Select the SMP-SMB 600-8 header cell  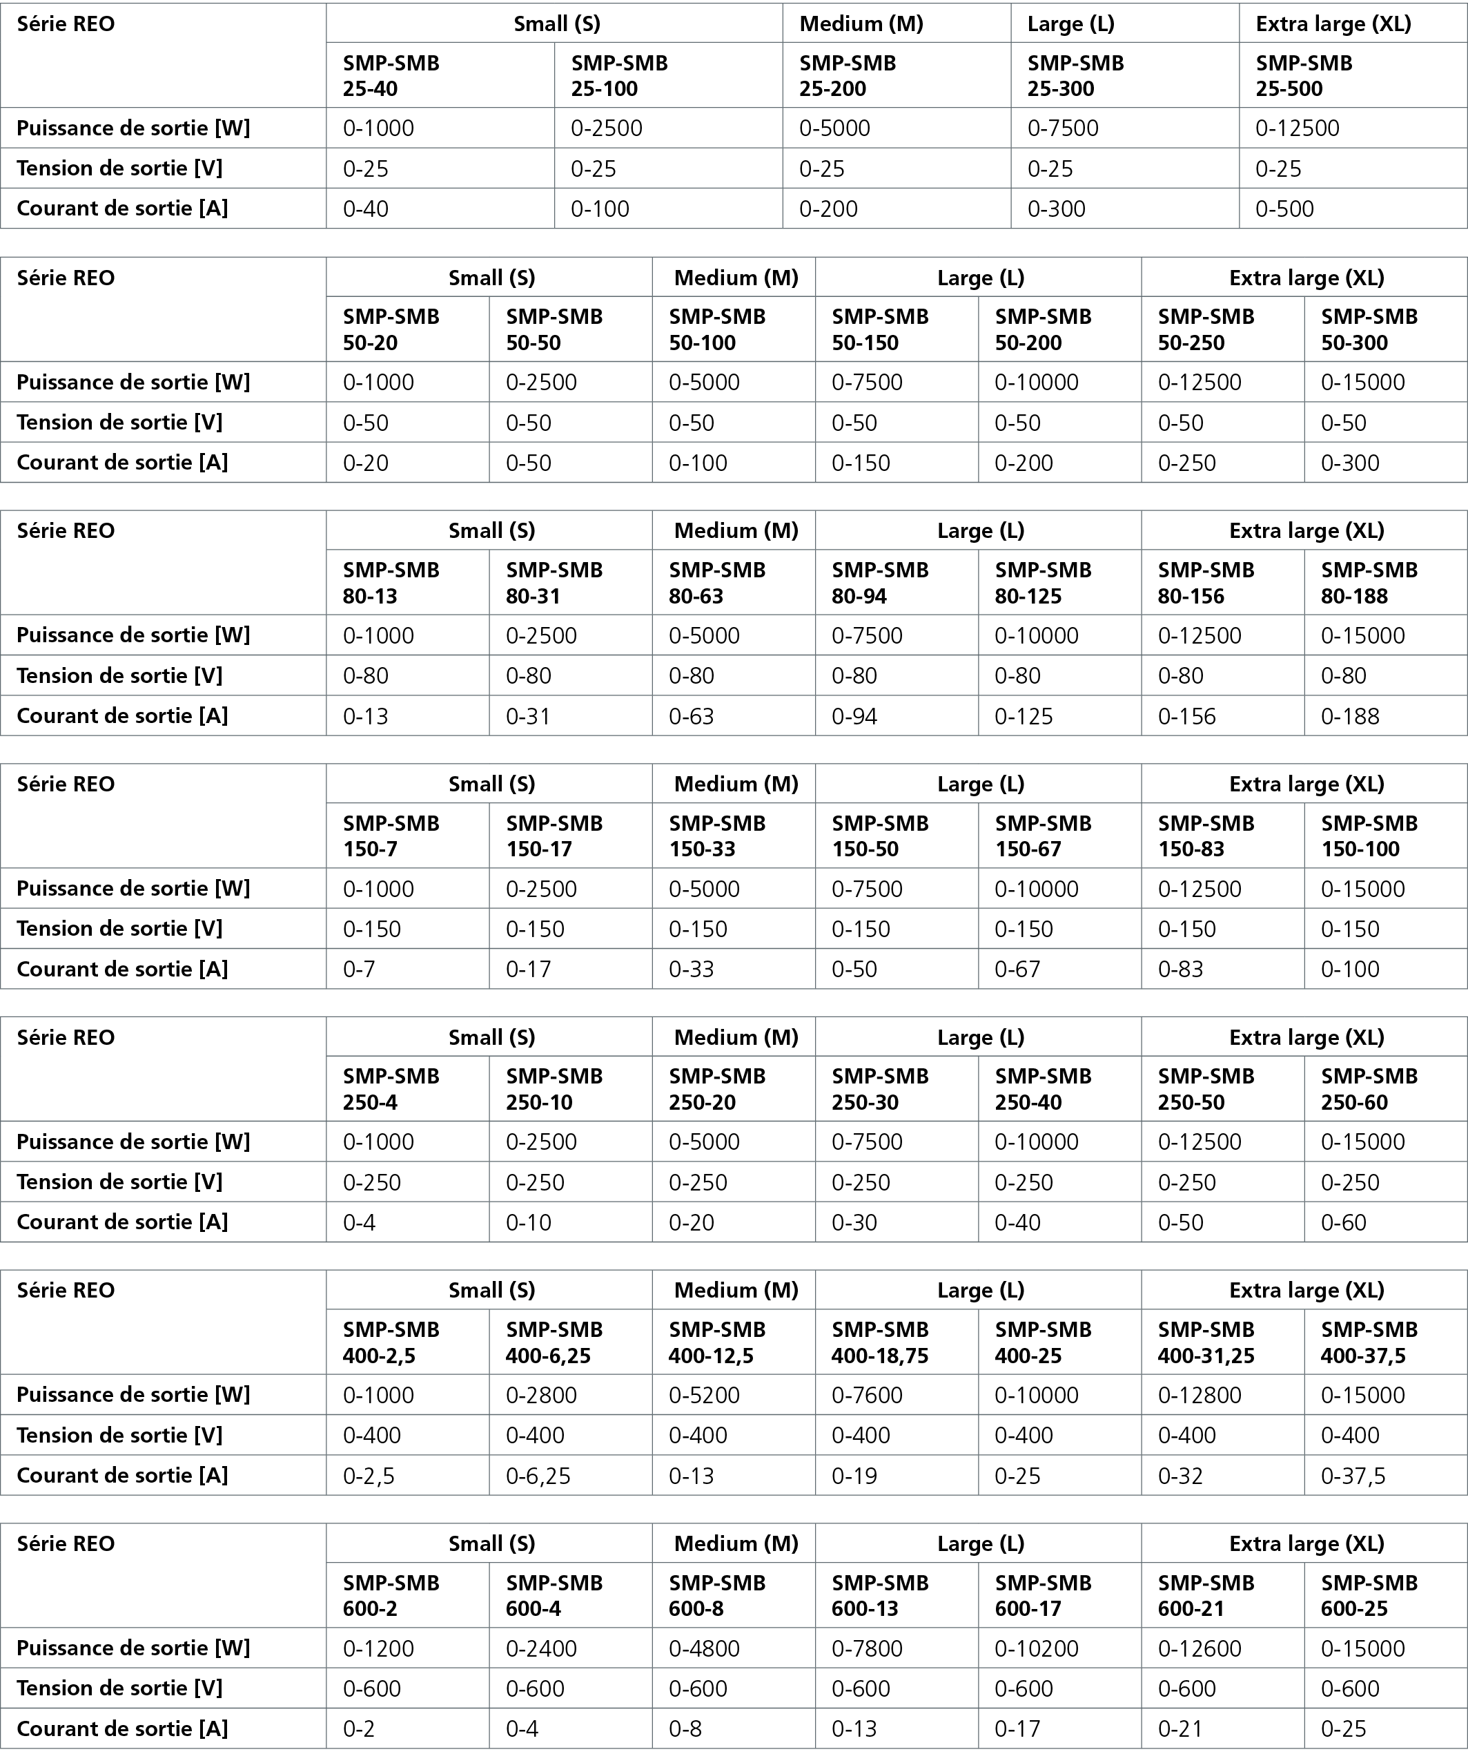coord(717,1595)
